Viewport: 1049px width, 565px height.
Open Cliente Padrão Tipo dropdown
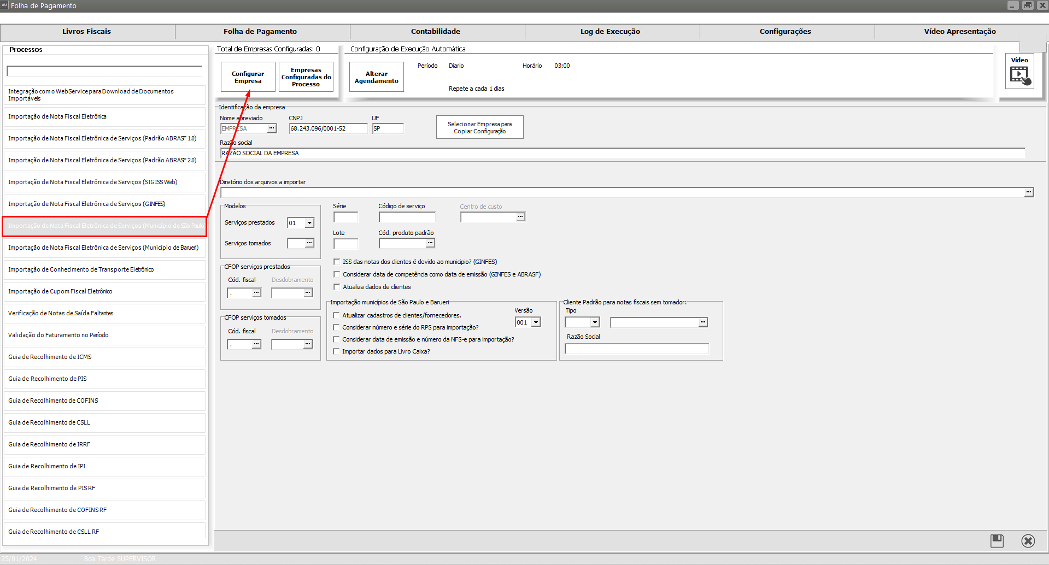click(x=595, y=322)
